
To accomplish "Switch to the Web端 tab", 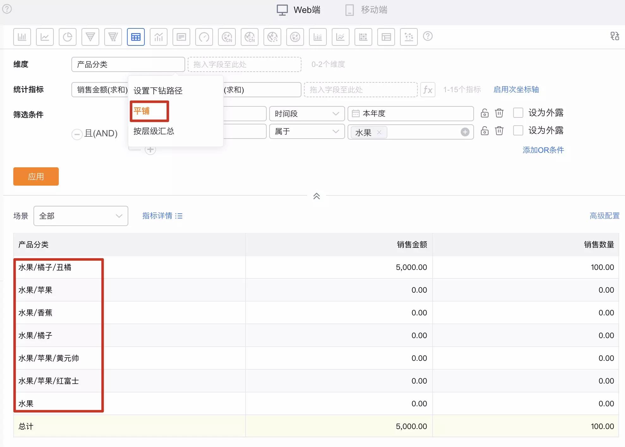I will coord(299,10).
